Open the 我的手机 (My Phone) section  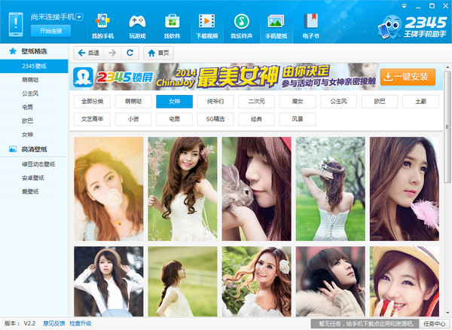[x=102, y=26]
